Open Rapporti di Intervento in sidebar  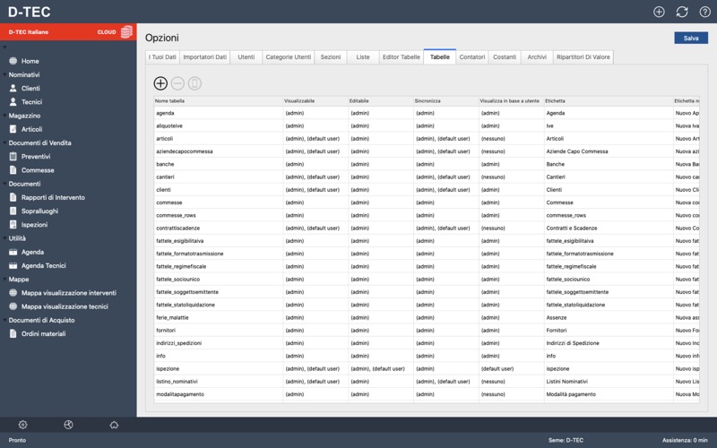click(x=53, y=197)
